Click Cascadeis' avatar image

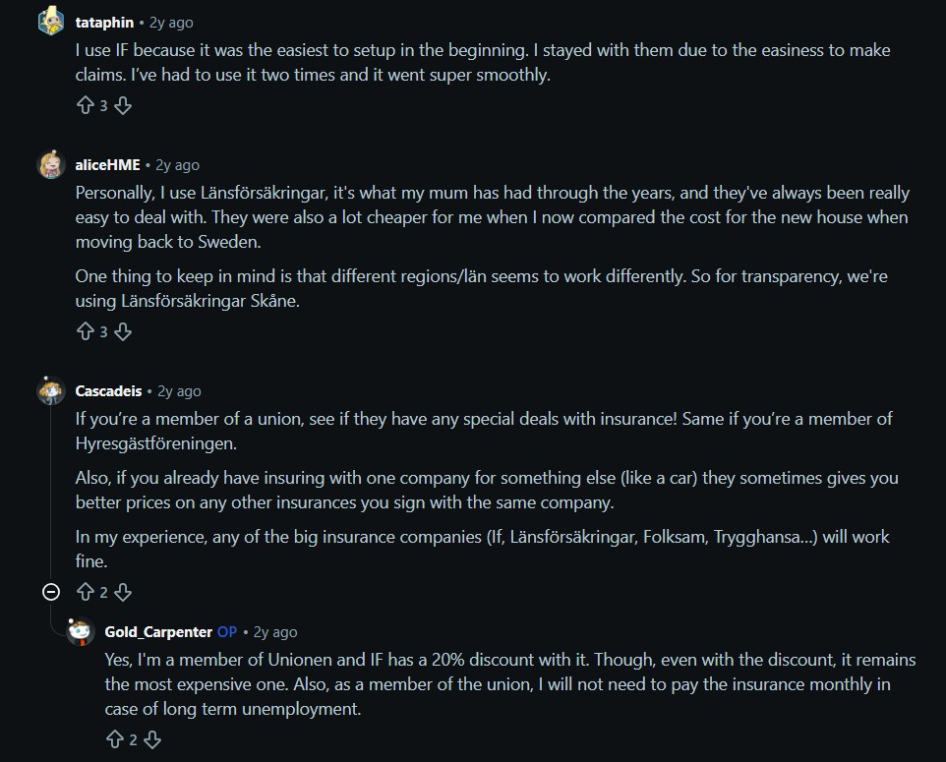(51, 390)
